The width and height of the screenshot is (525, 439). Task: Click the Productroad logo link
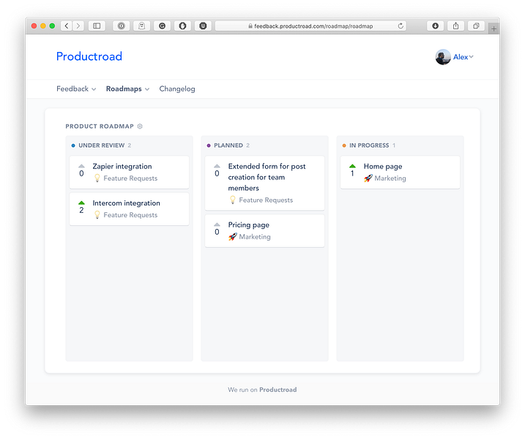pos(89,56)
